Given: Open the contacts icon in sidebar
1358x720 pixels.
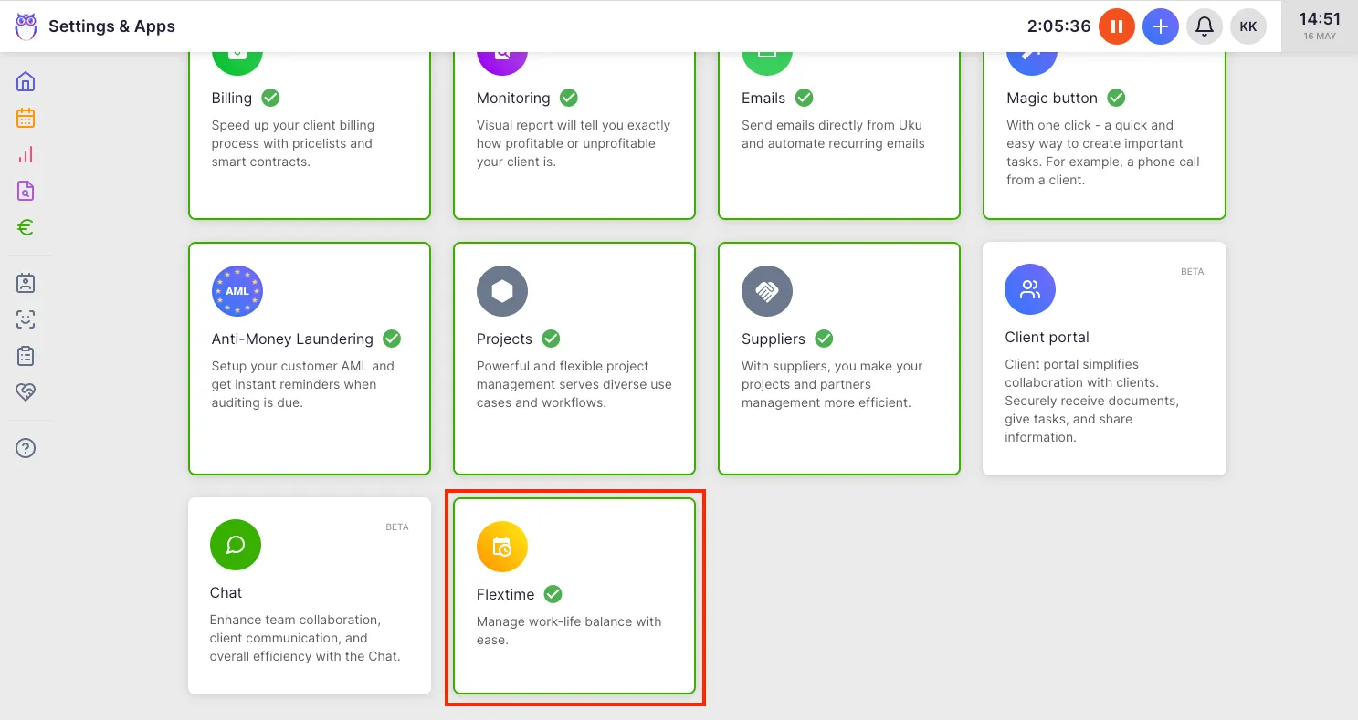Looking at the screenshot, I should 26,283.
